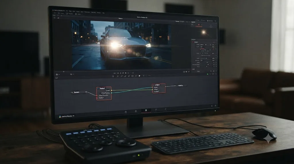
Task: Expand the collapsed section at the Inspector's bottom
Action: [193, 69]
